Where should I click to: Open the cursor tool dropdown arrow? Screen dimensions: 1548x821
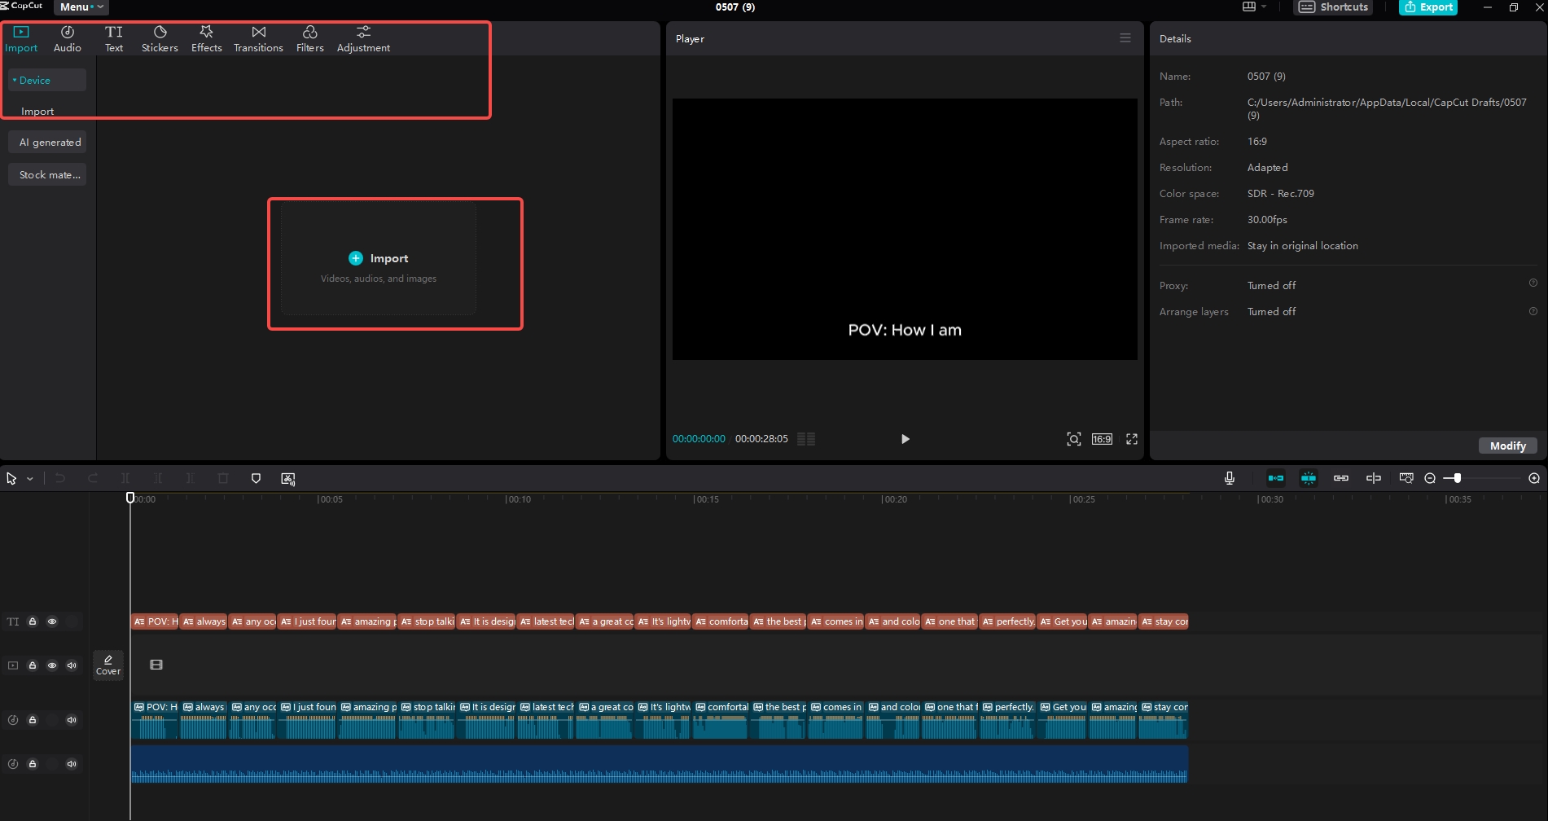tap(30, 478)
